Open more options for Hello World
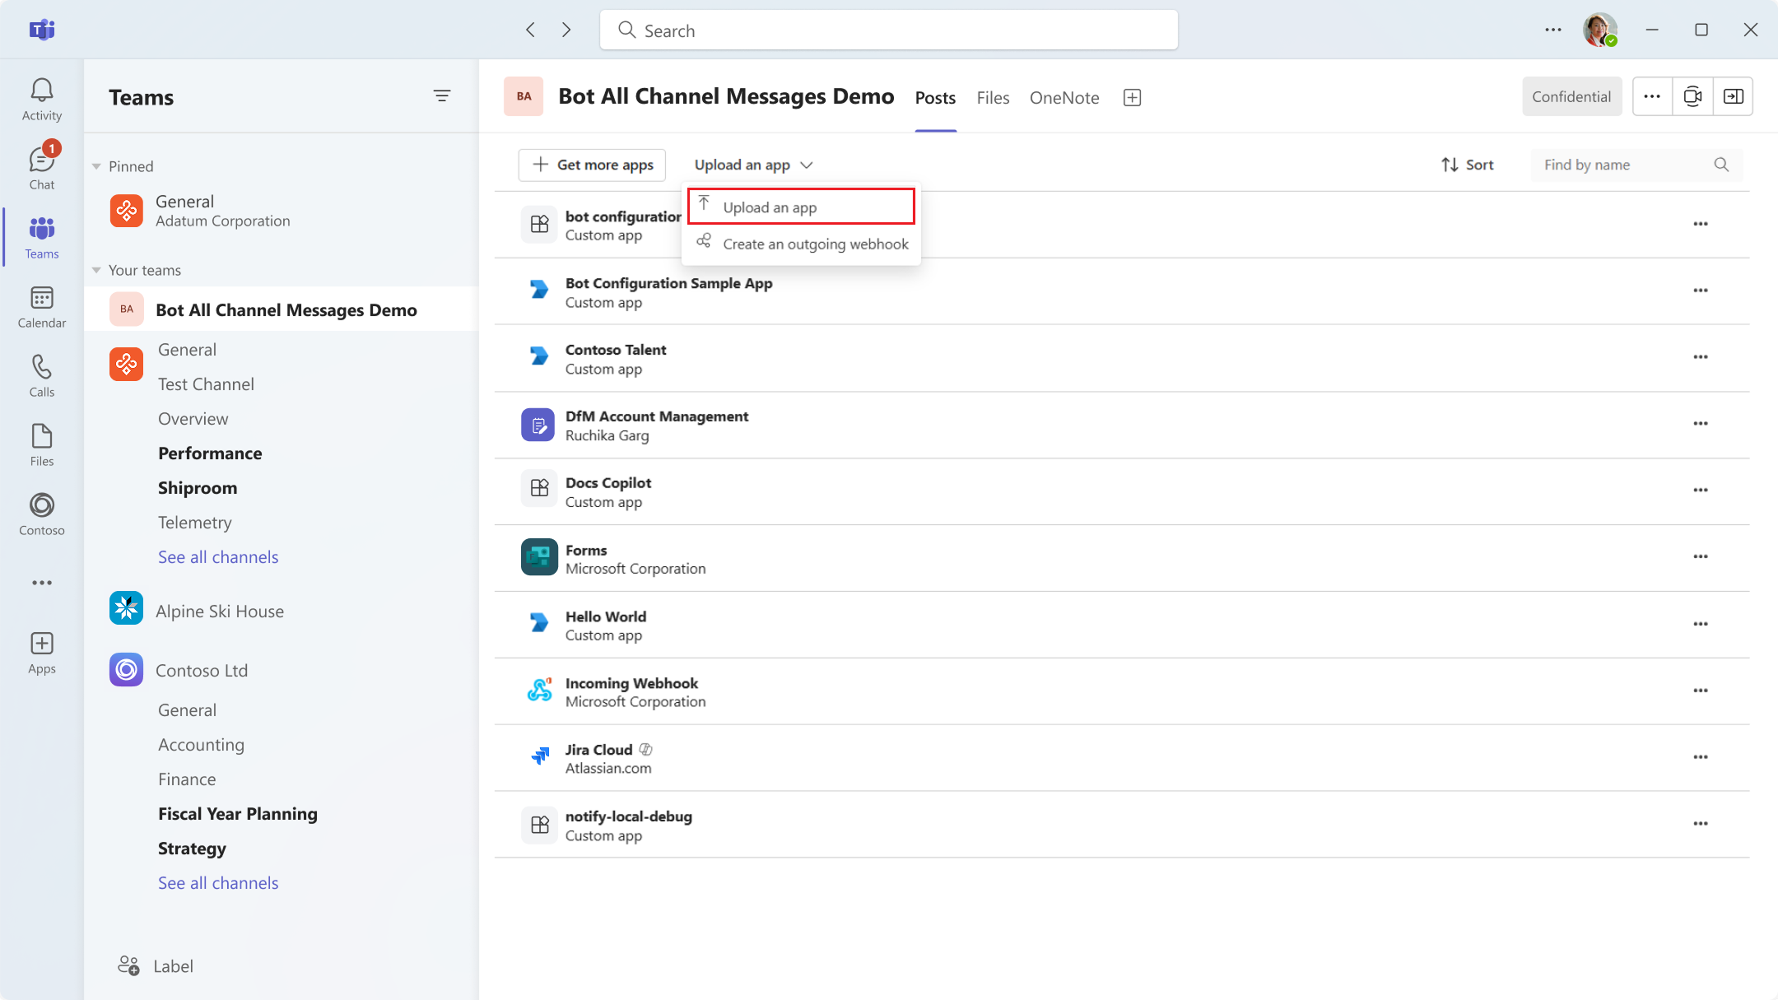The width and height of the screenshot is (1778, 1000). point(1701,624)
